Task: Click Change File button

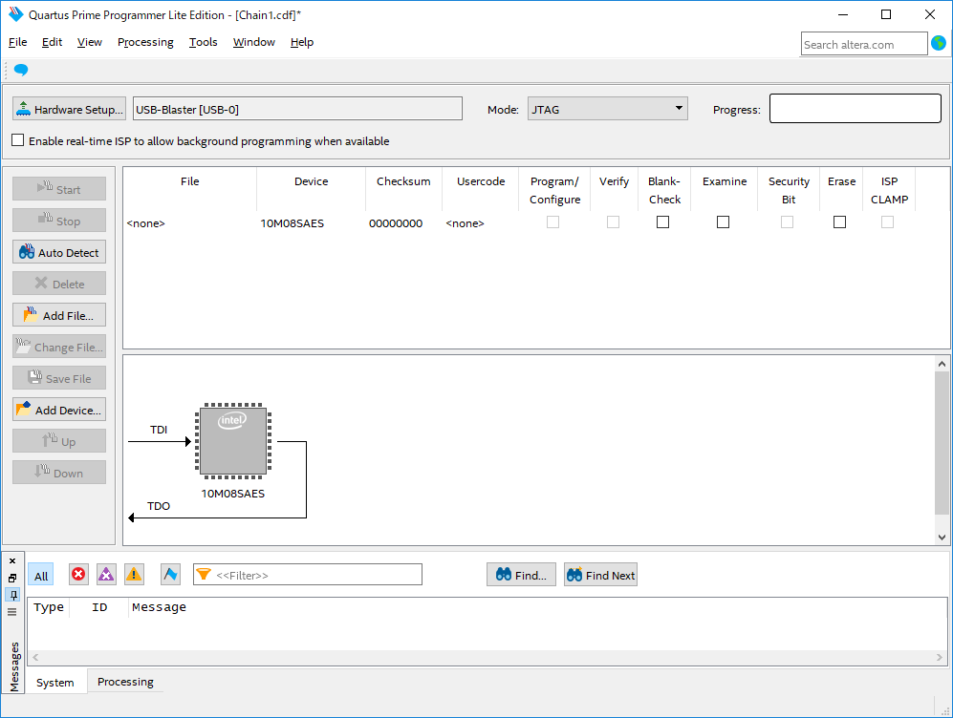Action: pos(59,348)
